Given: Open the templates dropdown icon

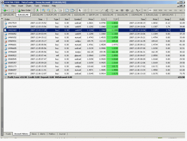Looking at the screenshot, I should (72, 10).
